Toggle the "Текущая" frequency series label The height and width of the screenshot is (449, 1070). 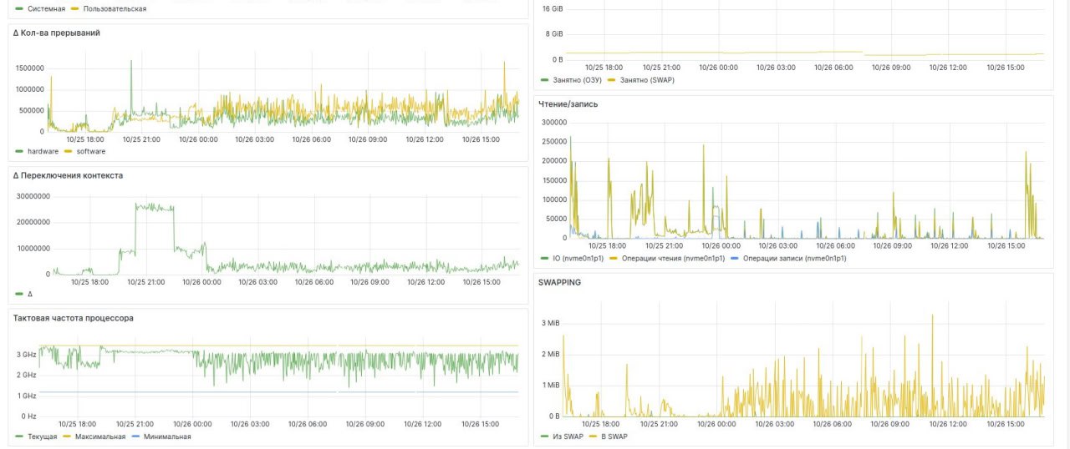(x=42, y=436)
